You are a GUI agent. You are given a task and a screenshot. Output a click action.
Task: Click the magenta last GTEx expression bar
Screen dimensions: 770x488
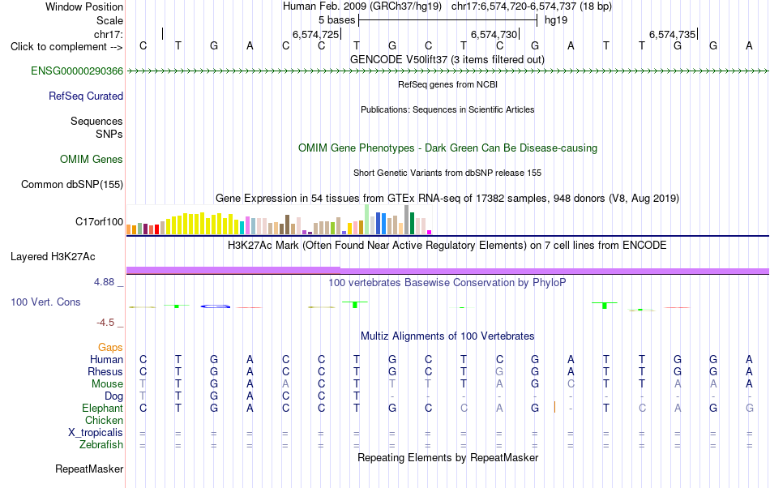(x=430, y=232)
